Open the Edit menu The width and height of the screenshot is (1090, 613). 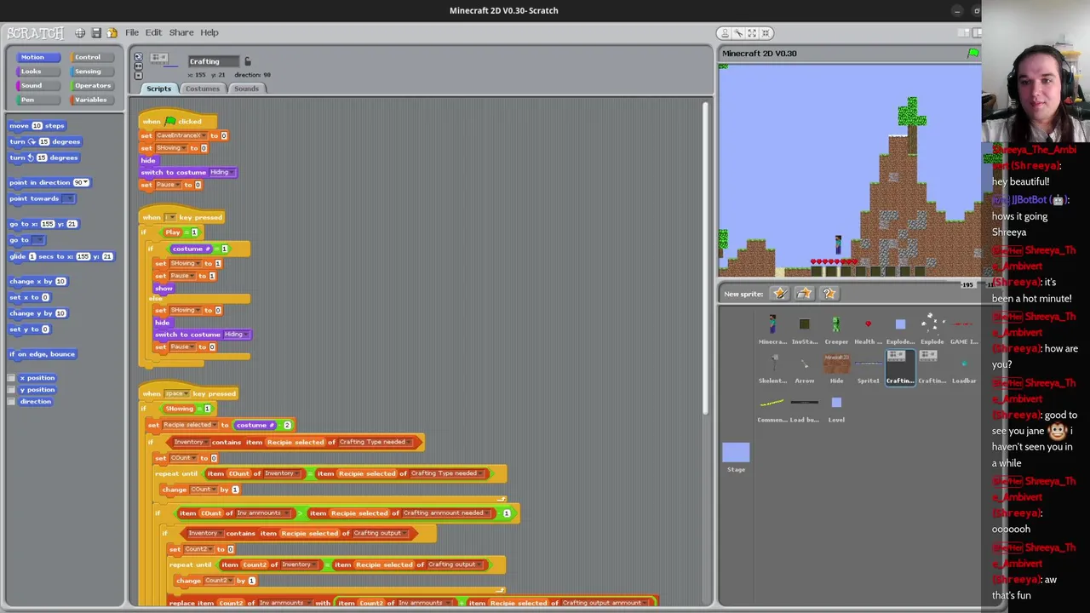[153, 32]
